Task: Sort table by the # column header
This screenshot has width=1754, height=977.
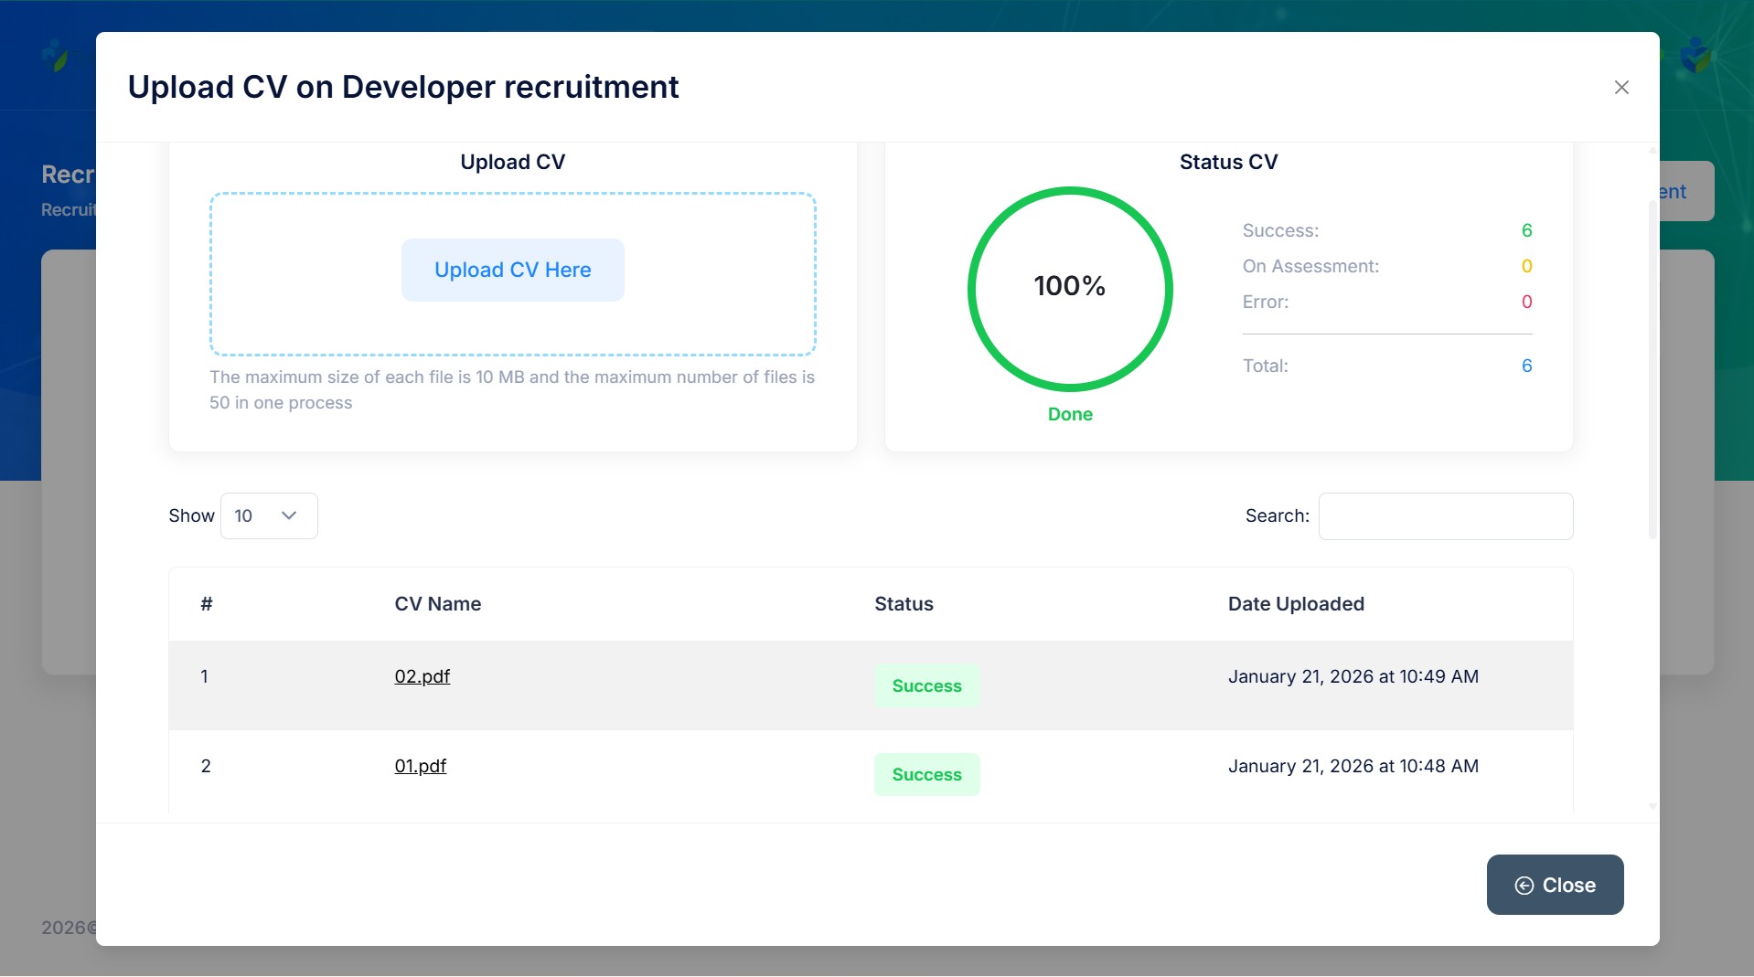Action: pos(207,604)
